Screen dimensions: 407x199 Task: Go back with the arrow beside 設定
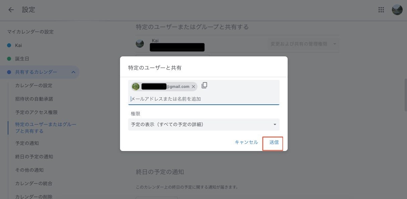tap(11, 10)
